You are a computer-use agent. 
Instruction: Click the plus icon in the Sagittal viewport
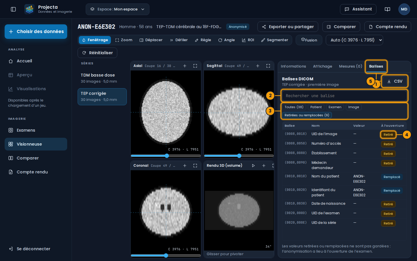click(x=258, y=66)
